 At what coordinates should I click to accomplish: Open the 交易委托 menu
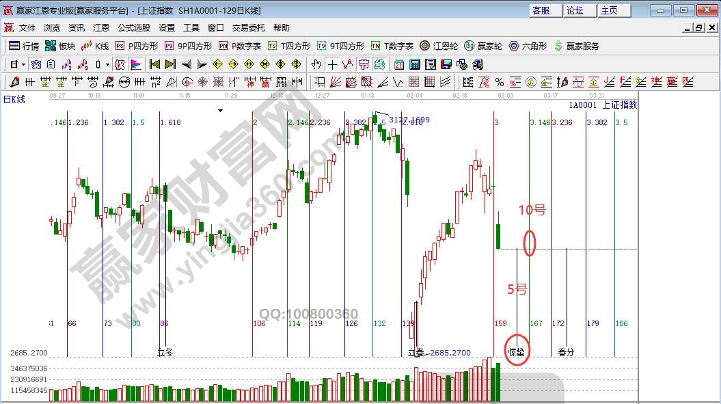(x=249, y=28)
